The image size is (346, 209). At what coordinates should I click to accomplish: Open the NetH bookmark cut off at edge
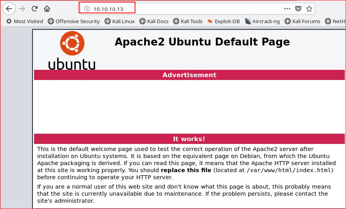pyautogui.click(x=335, y=21)
